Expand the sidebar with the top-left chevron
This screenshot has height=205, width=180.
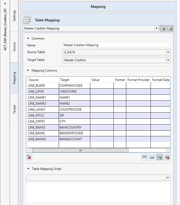tap(5, 3)
